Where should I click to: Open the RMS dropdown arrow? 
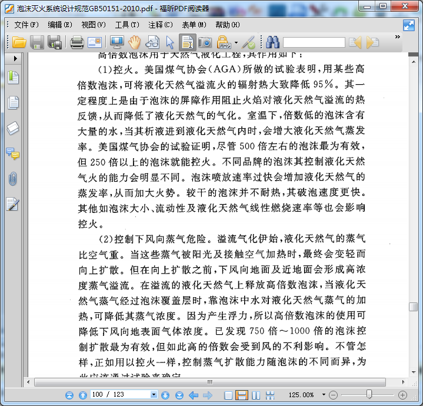236,42
